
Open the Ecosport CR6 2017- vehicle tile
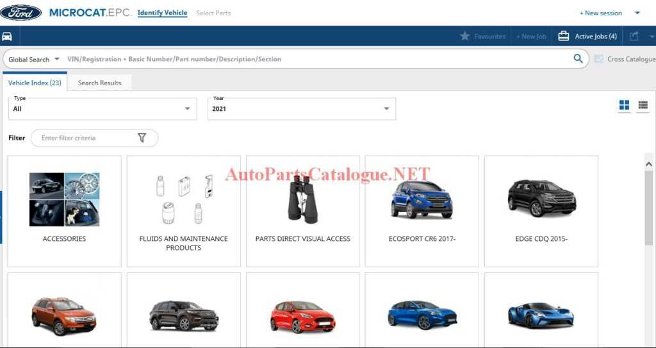coord(422,211)
